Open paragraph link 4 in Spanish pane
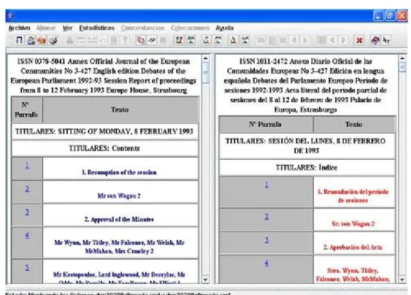The width and height of the screenshot is (411, 295). tap(266, 263)
